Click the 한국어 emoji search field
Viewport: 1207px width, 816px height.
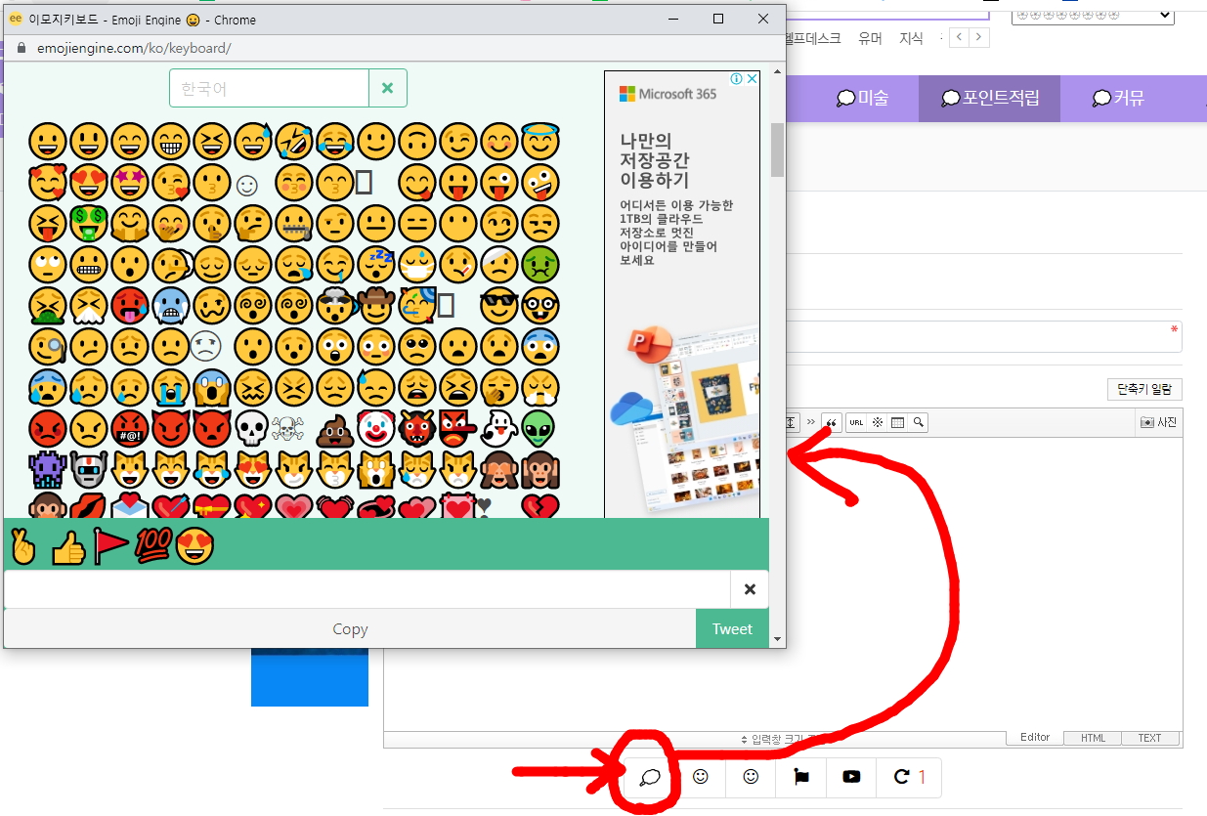click(x=269, y=88)
